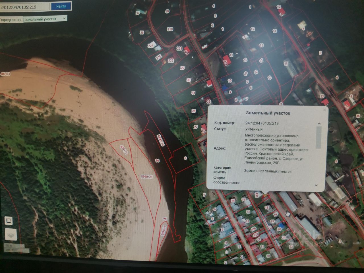Close the Земельный участок info popup
Image resolution: width=364 pixels, height=273 pixels.
click(324, 110)
